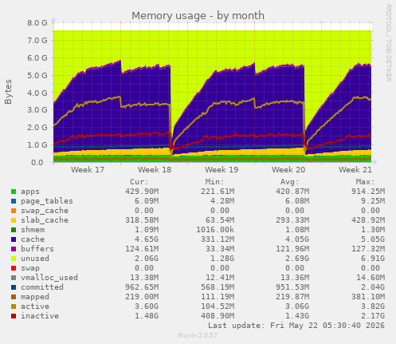
Task: Click the 'Week 21' axis label
Action: click(x=355, y=170)
